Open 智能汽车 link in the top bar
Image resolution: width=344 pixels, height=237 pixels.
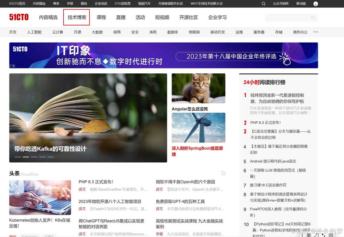coord(144,4)
